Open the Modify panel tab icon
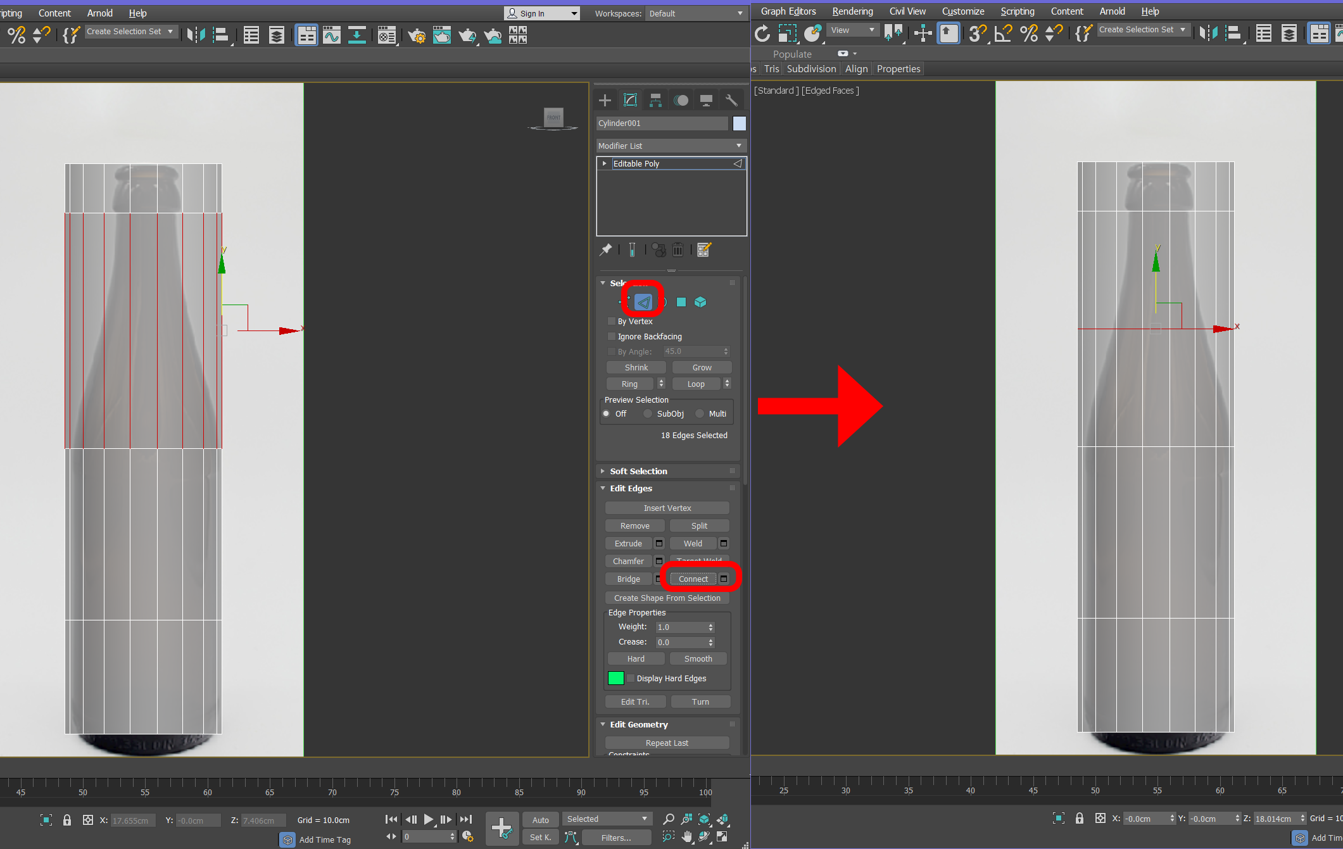Image resolution: width=1343 pixels, height=849 pixels. 630,100
